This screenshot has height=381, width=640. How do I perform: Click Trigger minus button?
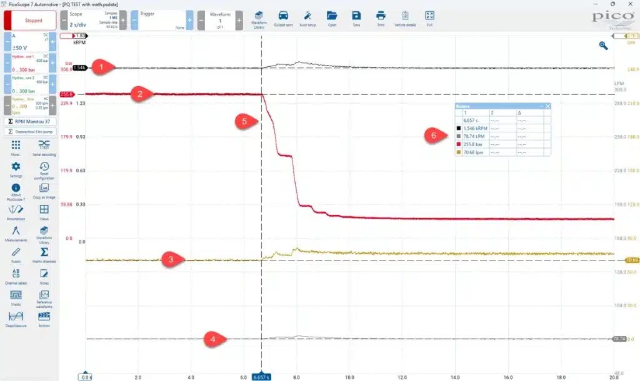tap(134, 20)
